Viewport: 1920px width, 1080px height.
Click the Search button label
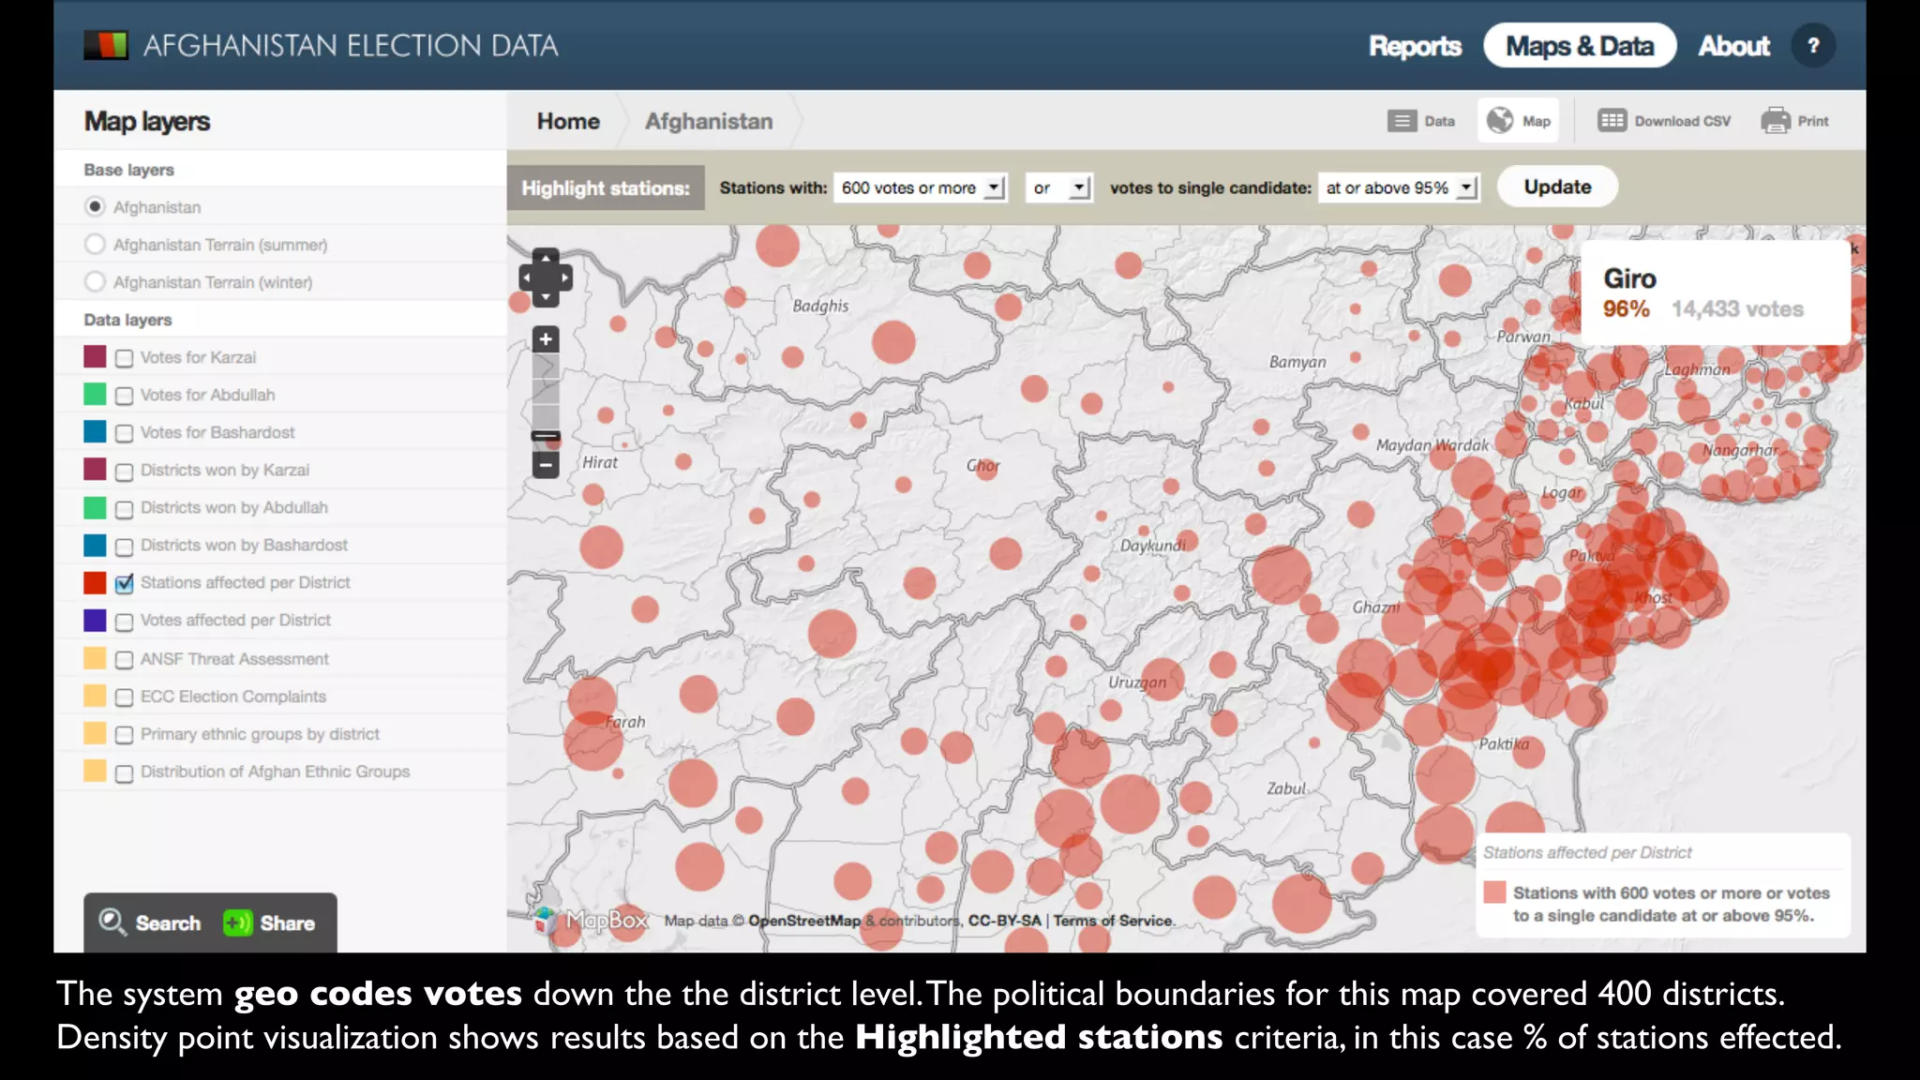(168, 923)
